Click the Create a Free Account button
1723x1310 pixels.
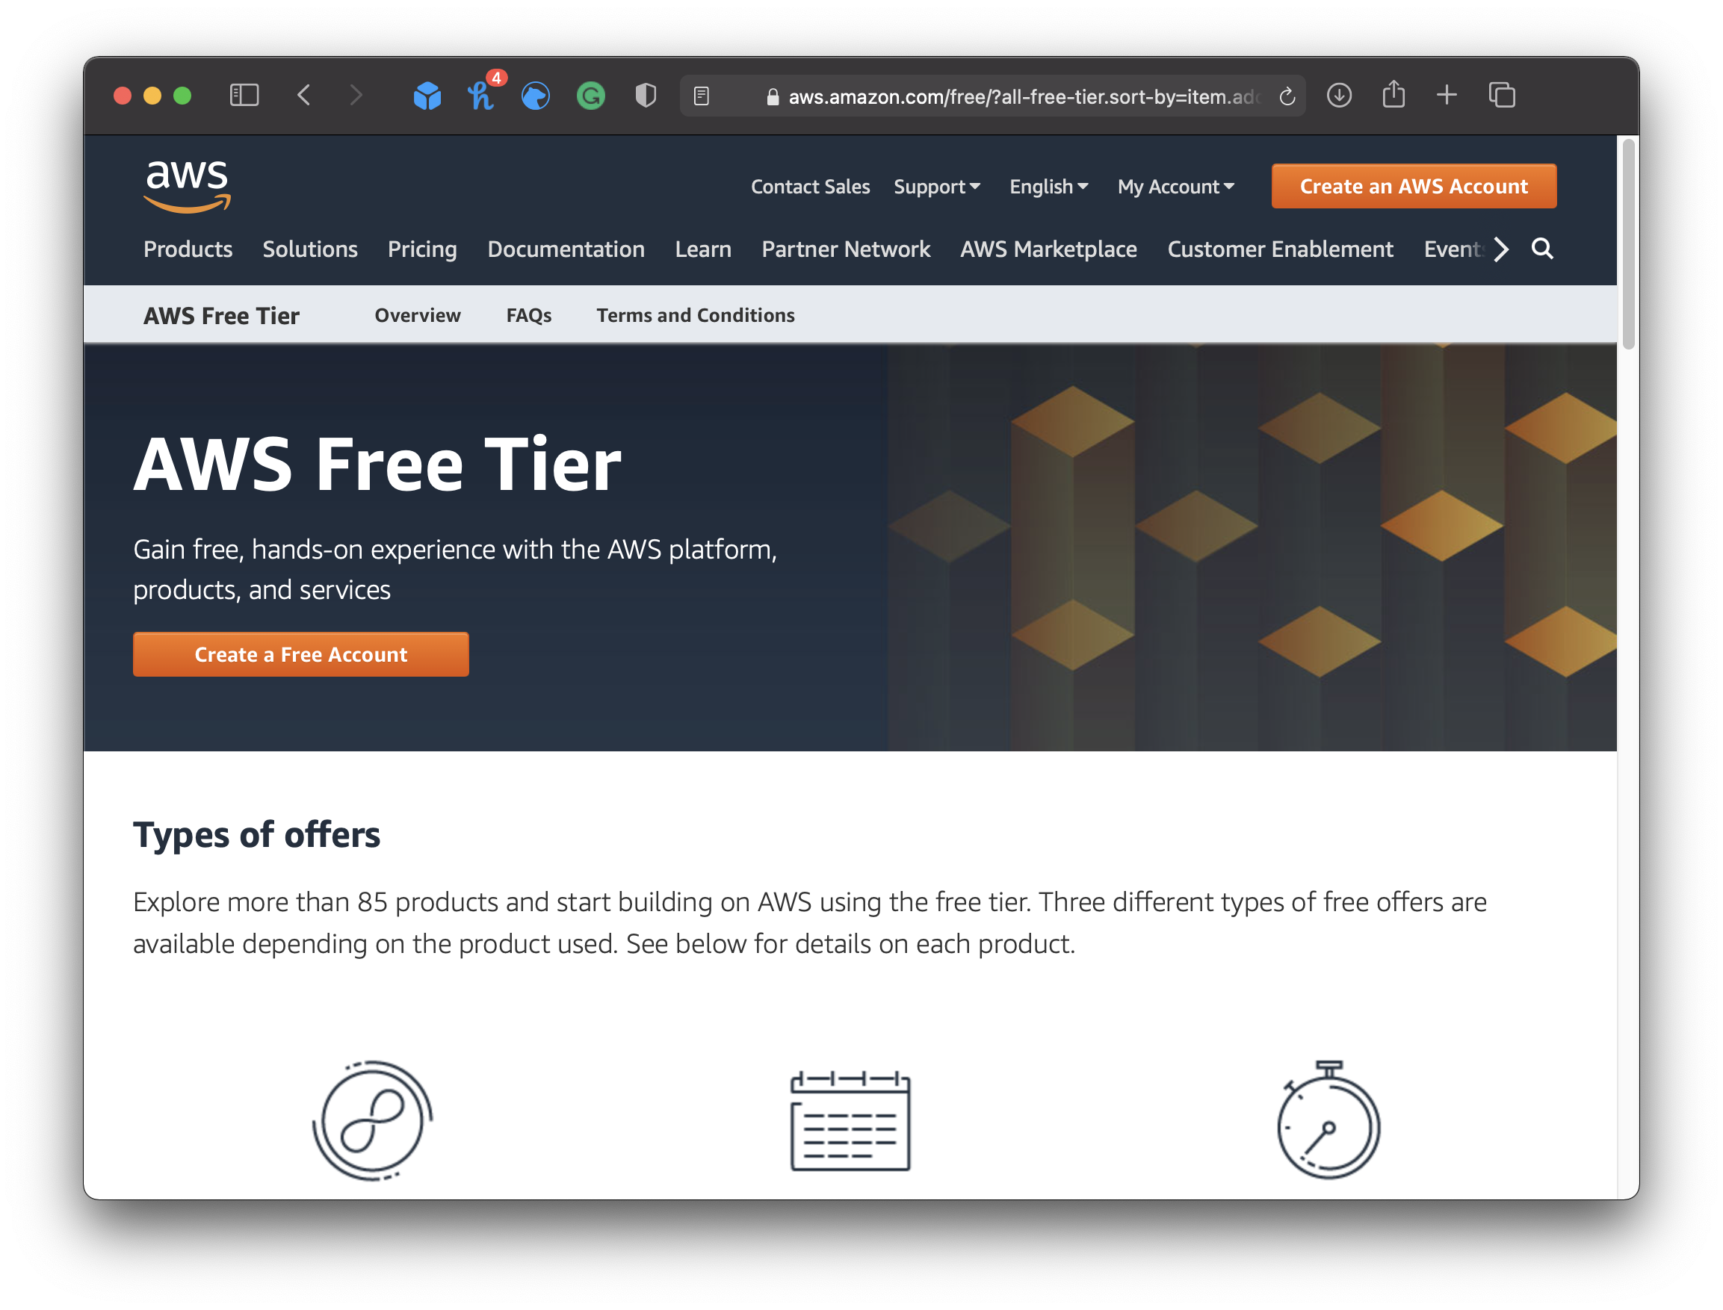pos(300,654)
